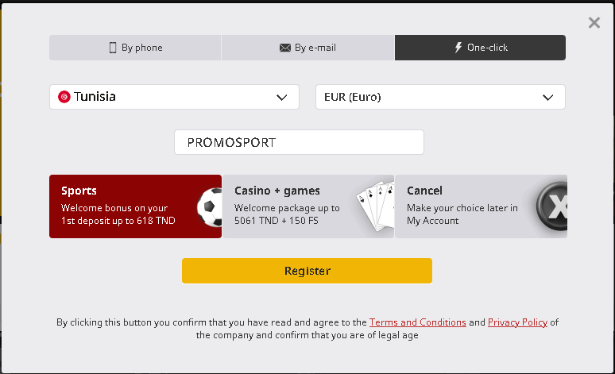Click the playing cards icon
The width and height of the screenshot is (615, 374).
pyautogui.click(x=375, y=206)
